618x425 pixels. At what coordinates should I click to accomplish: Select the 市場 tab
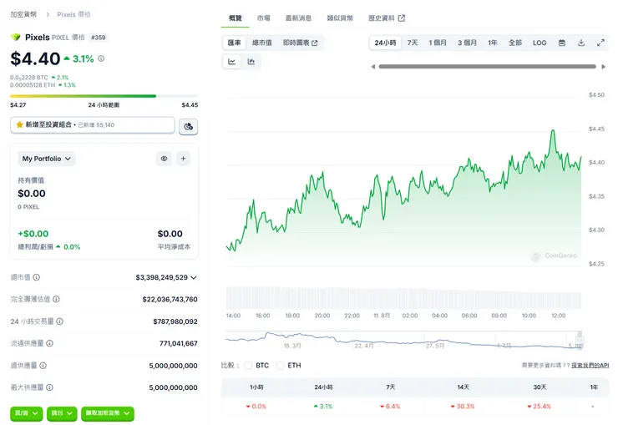[264, 18]
